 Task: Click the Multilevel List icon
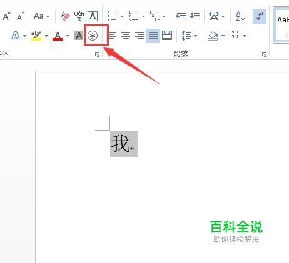coord(155,16)
